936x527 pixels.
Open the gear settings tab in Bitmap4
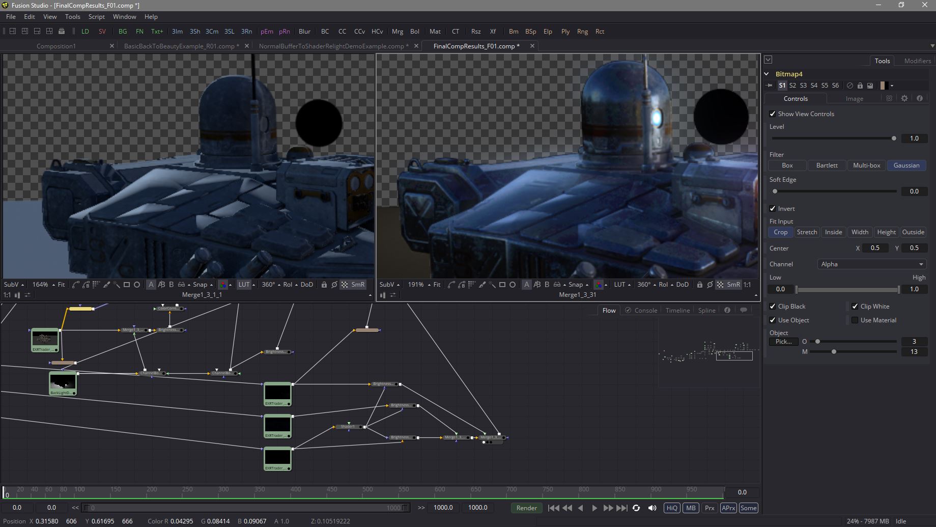coord(904,98)
